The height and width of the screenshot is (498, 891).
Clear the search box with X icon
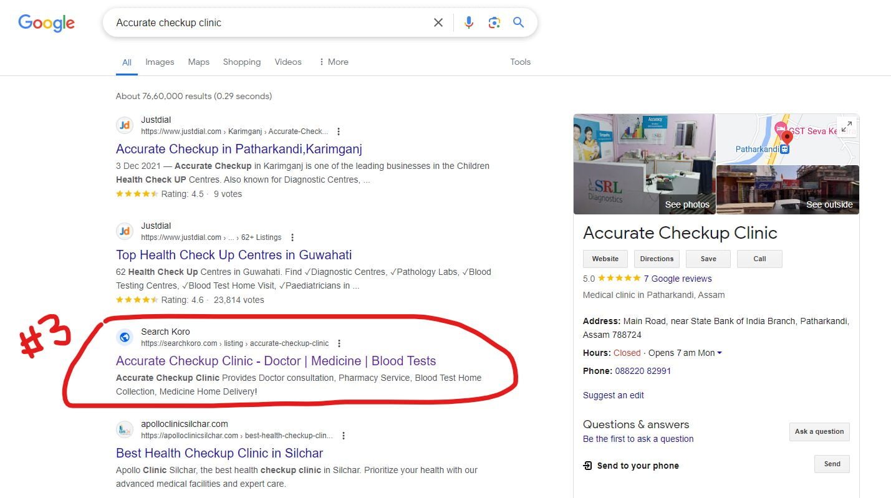coord(438,22)
